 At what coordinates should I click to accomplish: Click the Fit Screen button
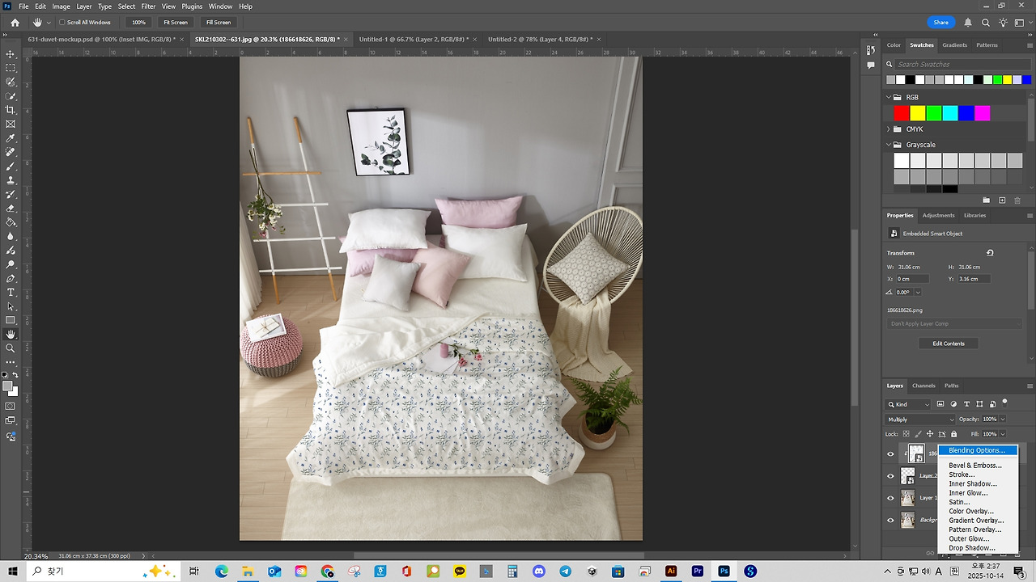(176, 22)
